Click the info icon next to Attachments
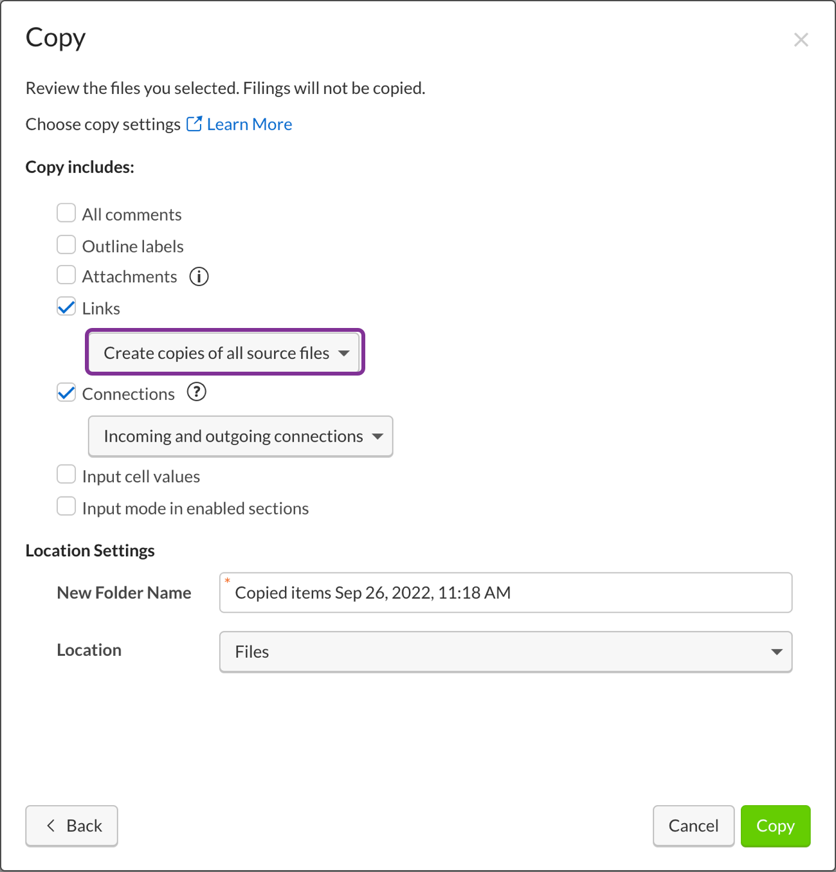Image resolution: width=836 pixels, height=872 pixels. 199,277
